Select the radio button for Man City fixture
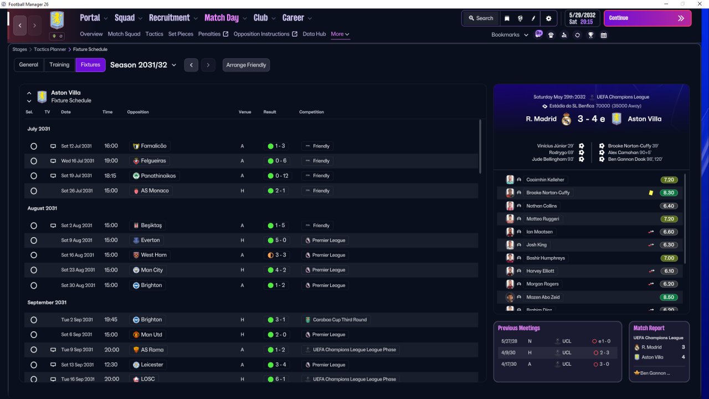The image size is (709, 399). pos(34,270)
